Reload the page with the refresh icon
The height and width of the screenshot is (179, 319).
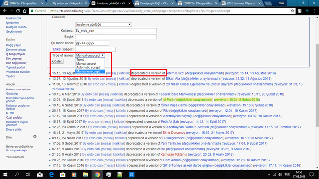tap(18, 11)
